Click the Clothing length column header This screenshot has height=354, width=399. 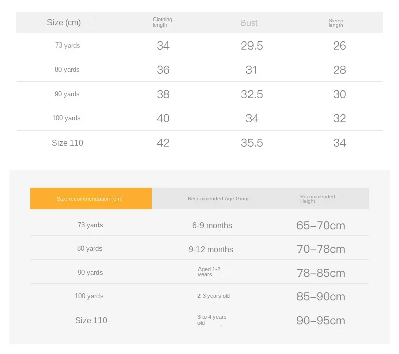click(162, 22)
